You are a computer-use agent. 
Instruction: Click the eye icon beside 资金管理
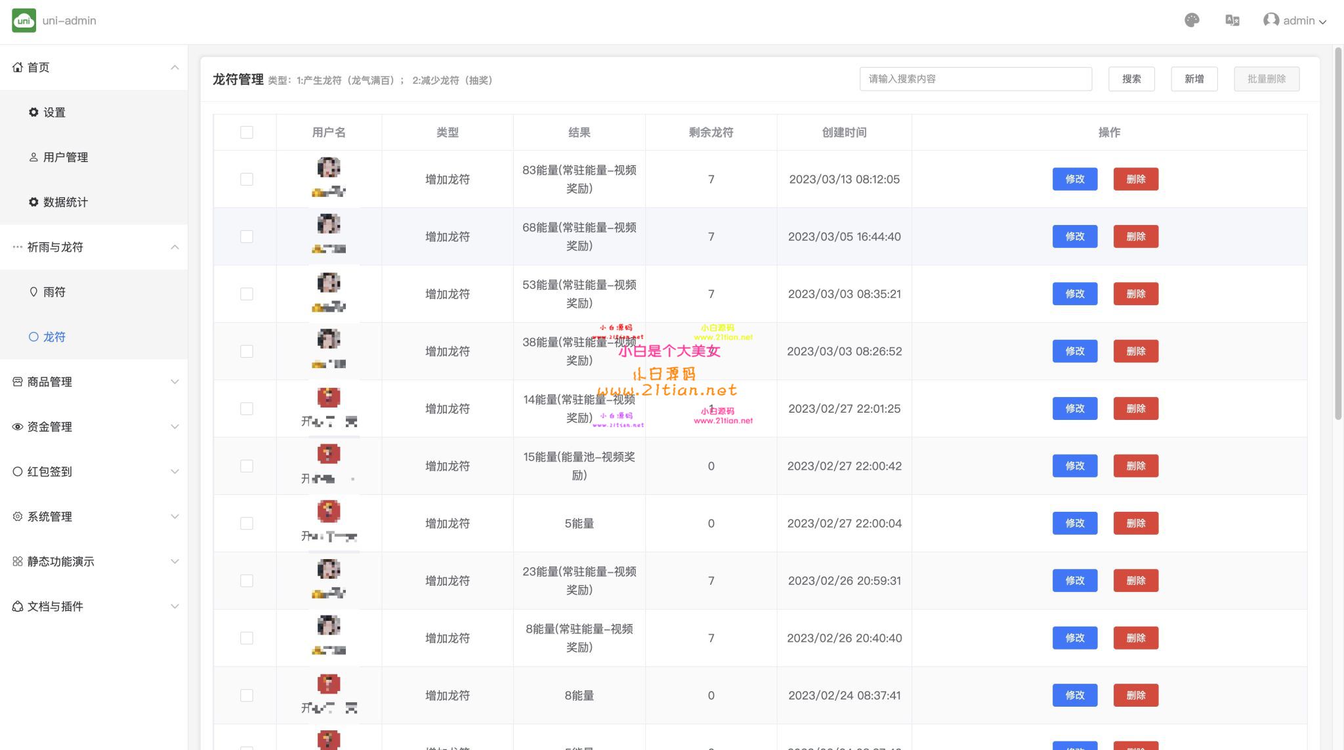click(x=18, y=427)
